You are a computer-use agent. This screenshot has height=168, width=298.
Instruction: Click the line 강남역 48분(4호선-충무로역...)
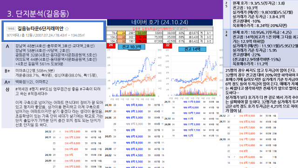(x=55, y=46)
